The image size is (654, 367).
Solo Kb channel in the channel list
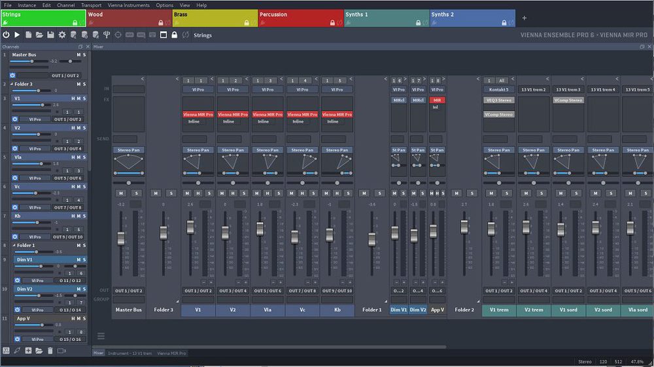tap(84, 215)
